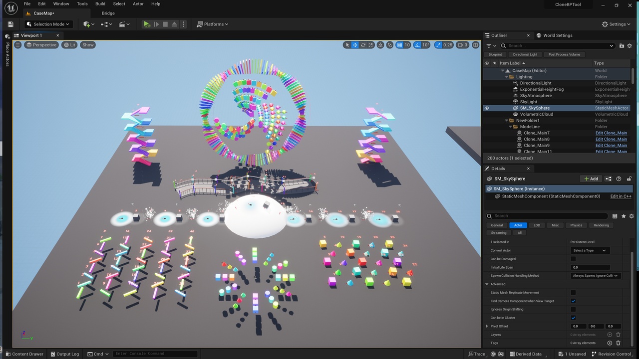Open the Convert Actor 'Select a Type' dropdown
Viewport: 639px width, 359px height.
tap(590, 250)
